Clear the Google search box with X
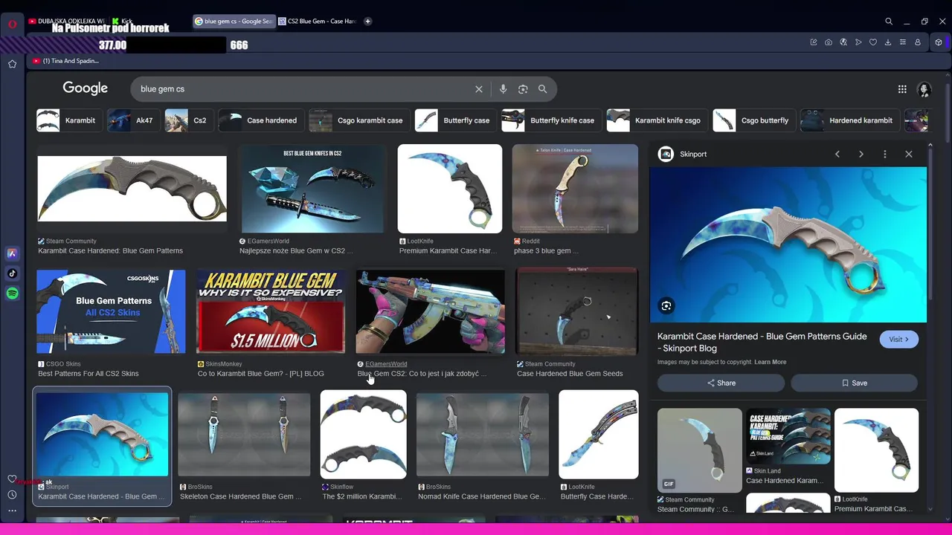This screenshot has width=952, height=535. 479,89
